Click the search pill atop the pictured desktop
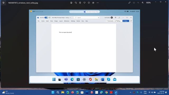169x95 pixels. pyautogui.click(x=84, y=12)
